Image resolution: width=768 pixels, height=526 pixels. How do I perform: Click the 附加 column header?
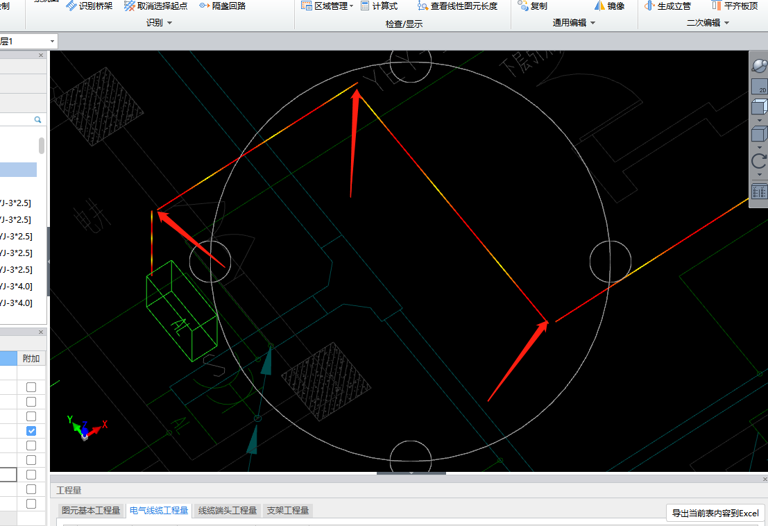(x=31, y=359)
